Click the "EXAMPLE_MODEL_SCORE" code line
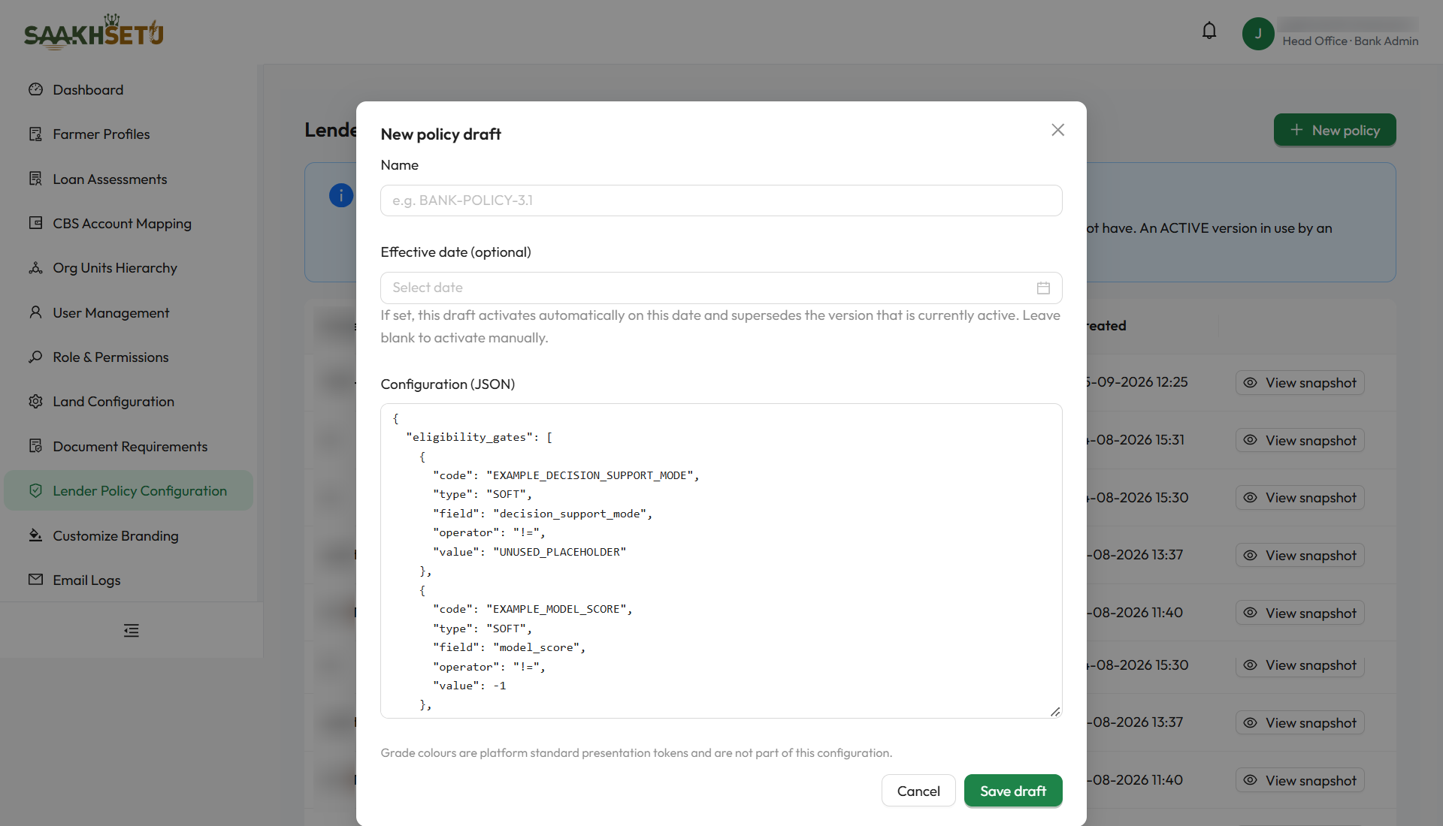The image size is (1443, 826). tap(532, 609)
